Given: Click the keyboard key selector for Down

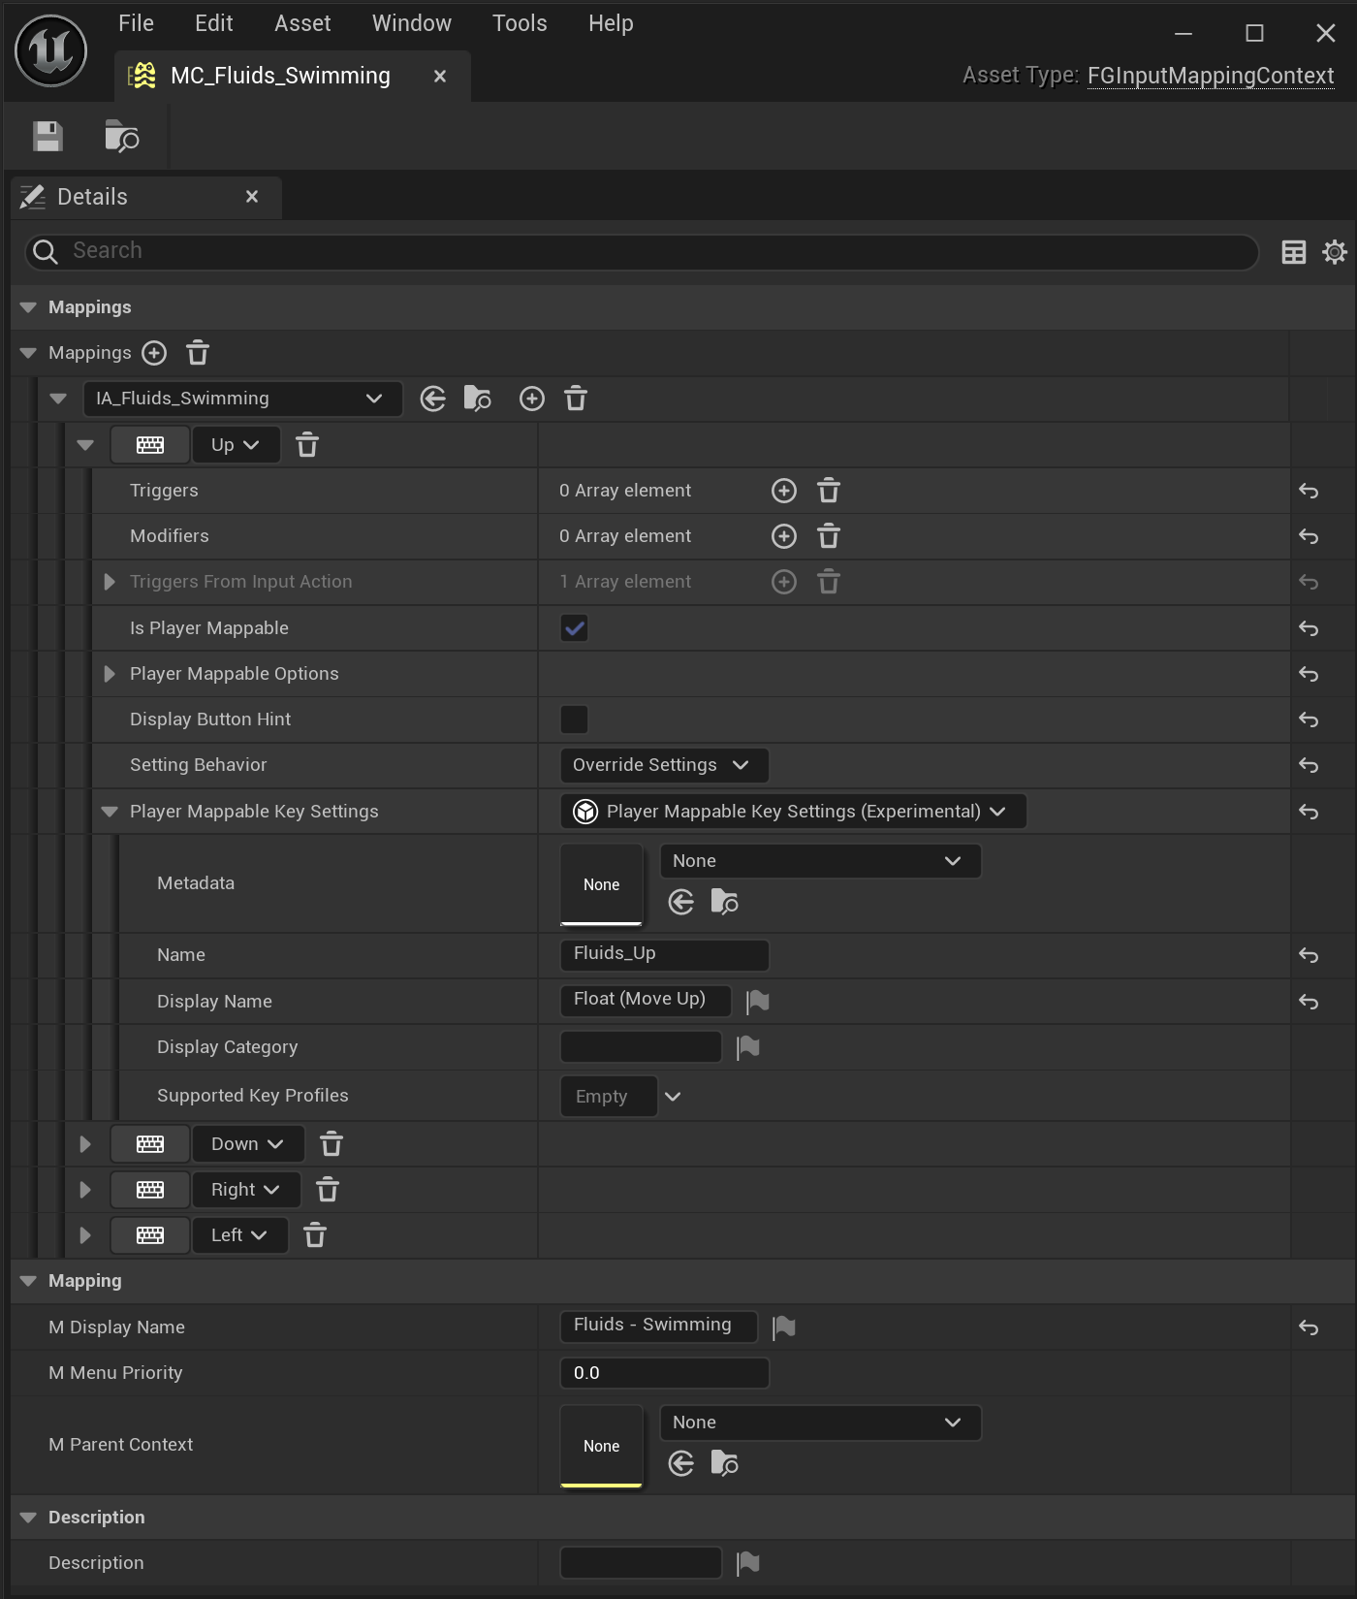Looking at the screenshot, I should [150, 1144].
